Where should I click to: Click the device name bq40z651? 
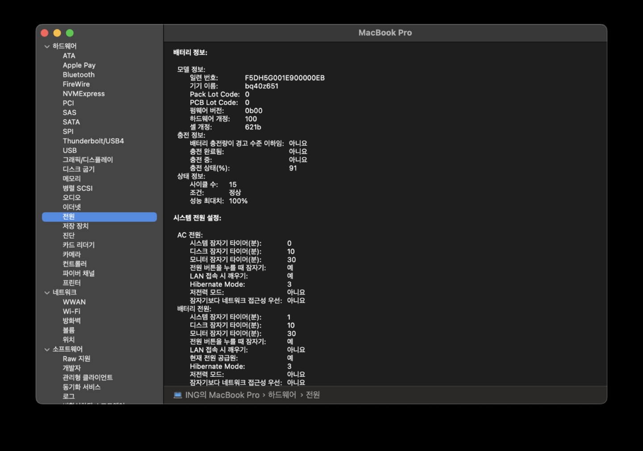click(x=261, y=86)
